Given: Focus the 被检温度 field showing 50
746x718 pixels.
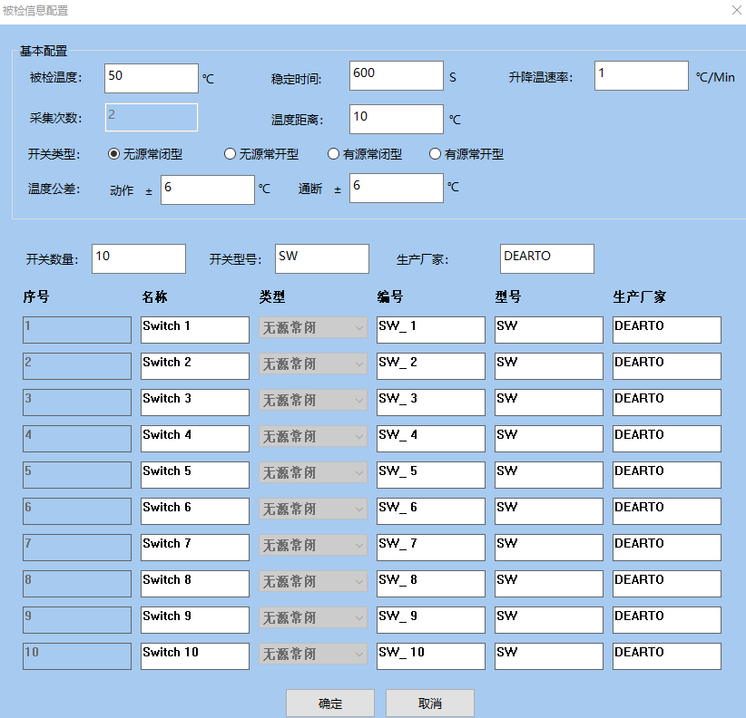Looking at the screenshot, I should (x=152, y=78).
